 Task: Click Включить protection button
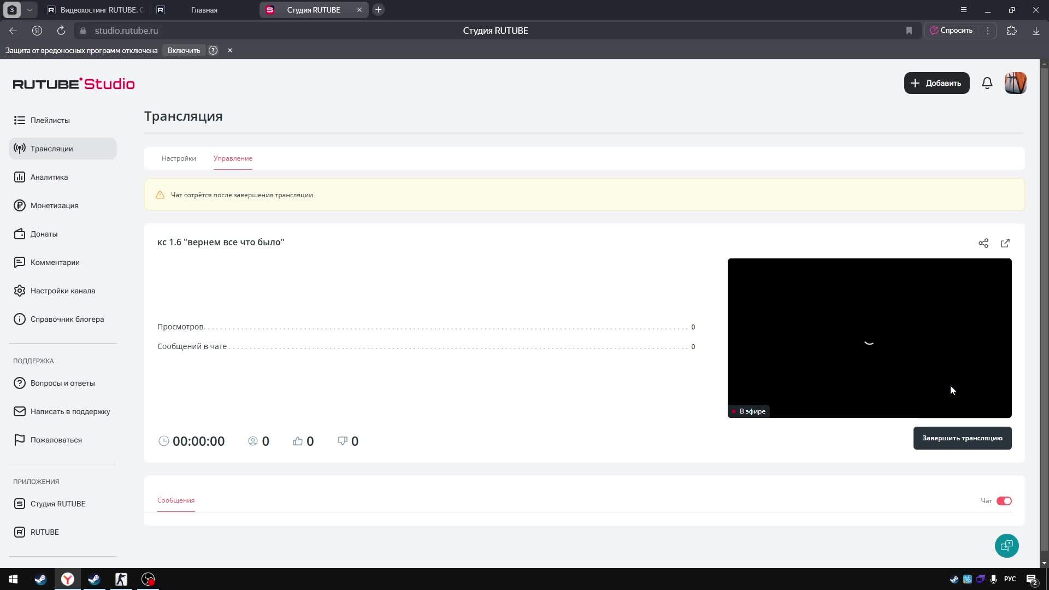[184, 50]
